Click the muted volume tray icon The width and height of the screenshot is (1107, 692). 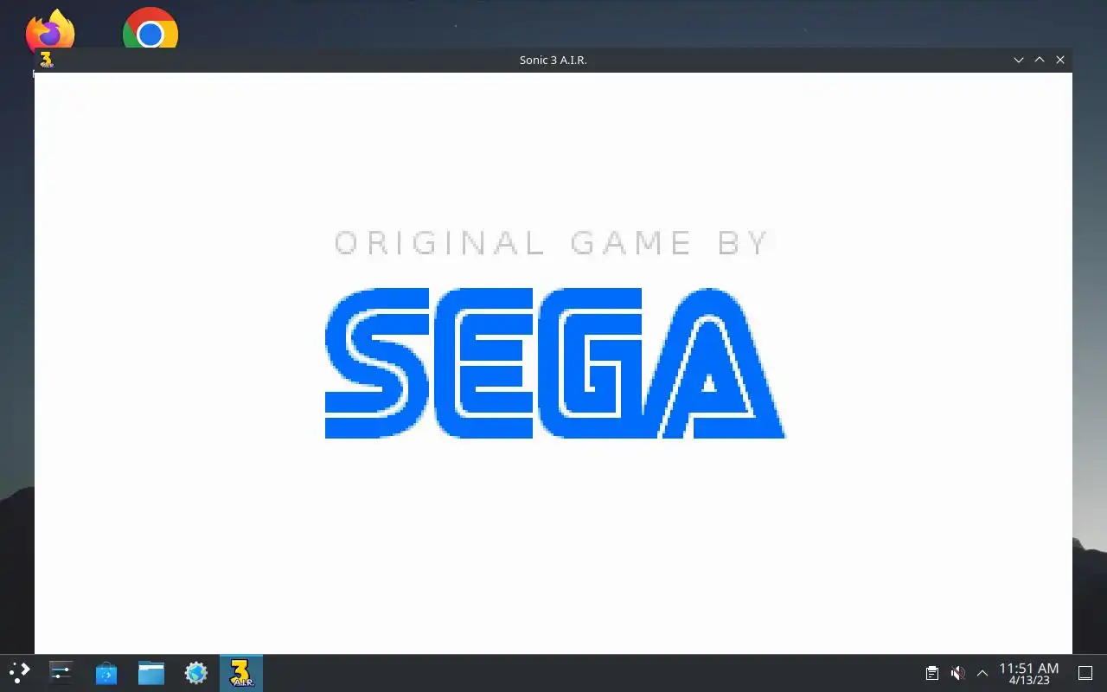click(957, 673)
